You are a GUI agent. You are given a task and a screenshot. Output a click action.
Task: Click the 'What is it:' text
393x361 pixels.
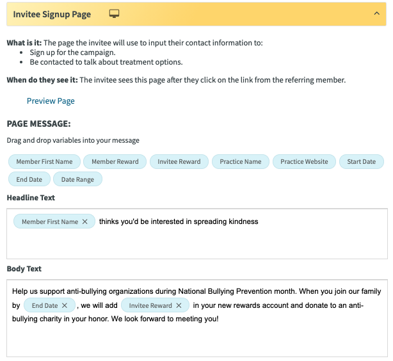tap(24, 43)
